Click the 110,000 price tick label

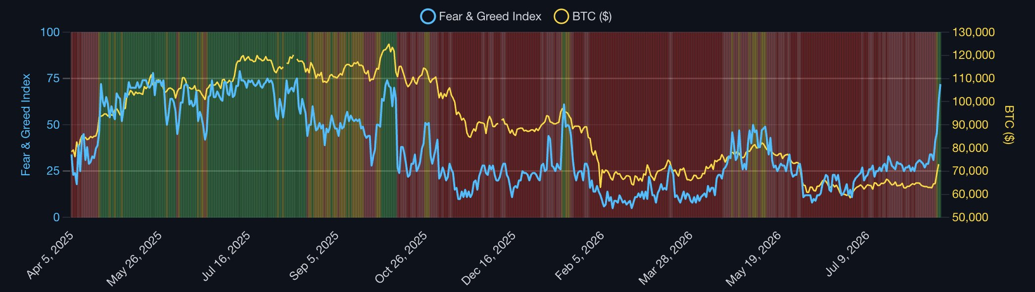pyautogui.click(x=974, y=78)
